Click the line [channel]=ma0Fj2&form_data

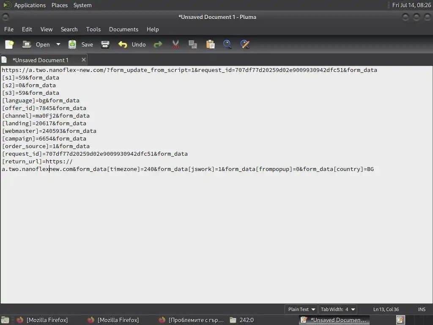[x=46, y=116]
